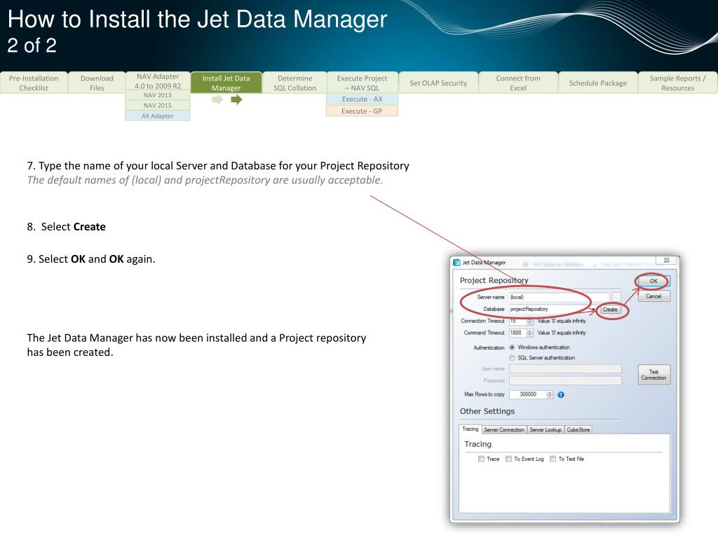Click the Server name input field
The height and width of the screenshot is (538, 718).
(x=560, y=297)
